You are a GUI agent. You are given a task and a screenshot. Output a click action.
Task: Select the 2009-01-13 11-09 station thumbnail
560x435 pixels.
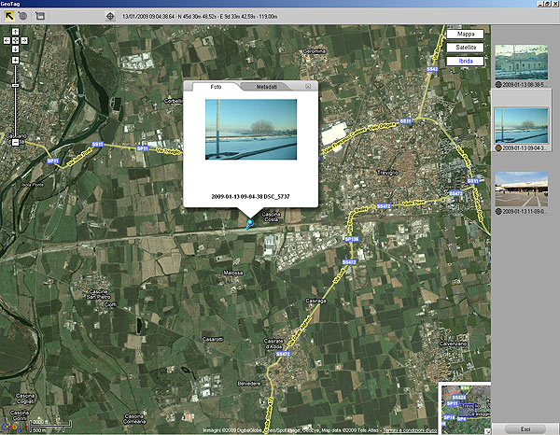click(x=521, y=189)
